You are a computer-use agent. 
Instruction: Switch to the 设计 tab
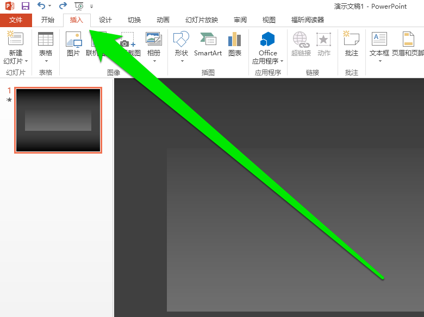pos(105,20)
